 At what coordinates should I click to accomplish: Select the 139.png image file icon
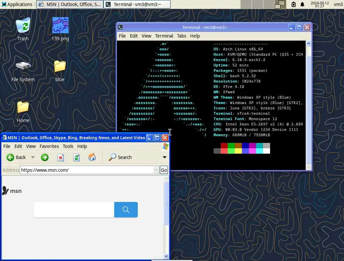[x=60, y=29]
